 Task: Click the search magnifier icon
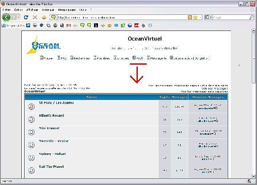coord(251,17)
